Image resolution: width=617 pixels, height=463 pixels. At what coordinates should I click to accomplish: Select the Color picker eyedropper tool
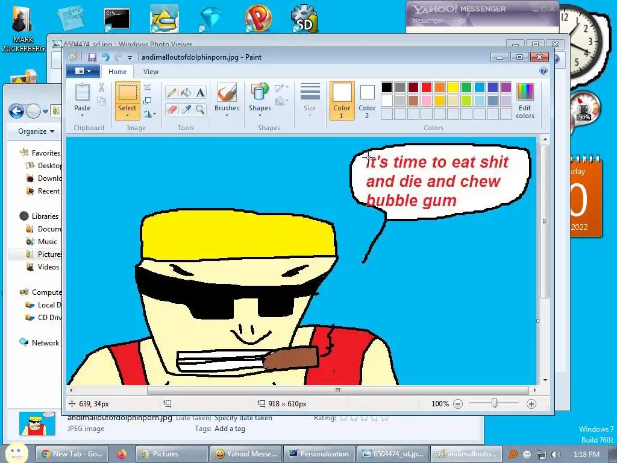(x=186, y=109)
